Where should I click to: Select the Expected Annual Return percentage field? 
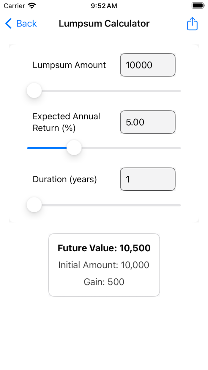tap(148, 122)
